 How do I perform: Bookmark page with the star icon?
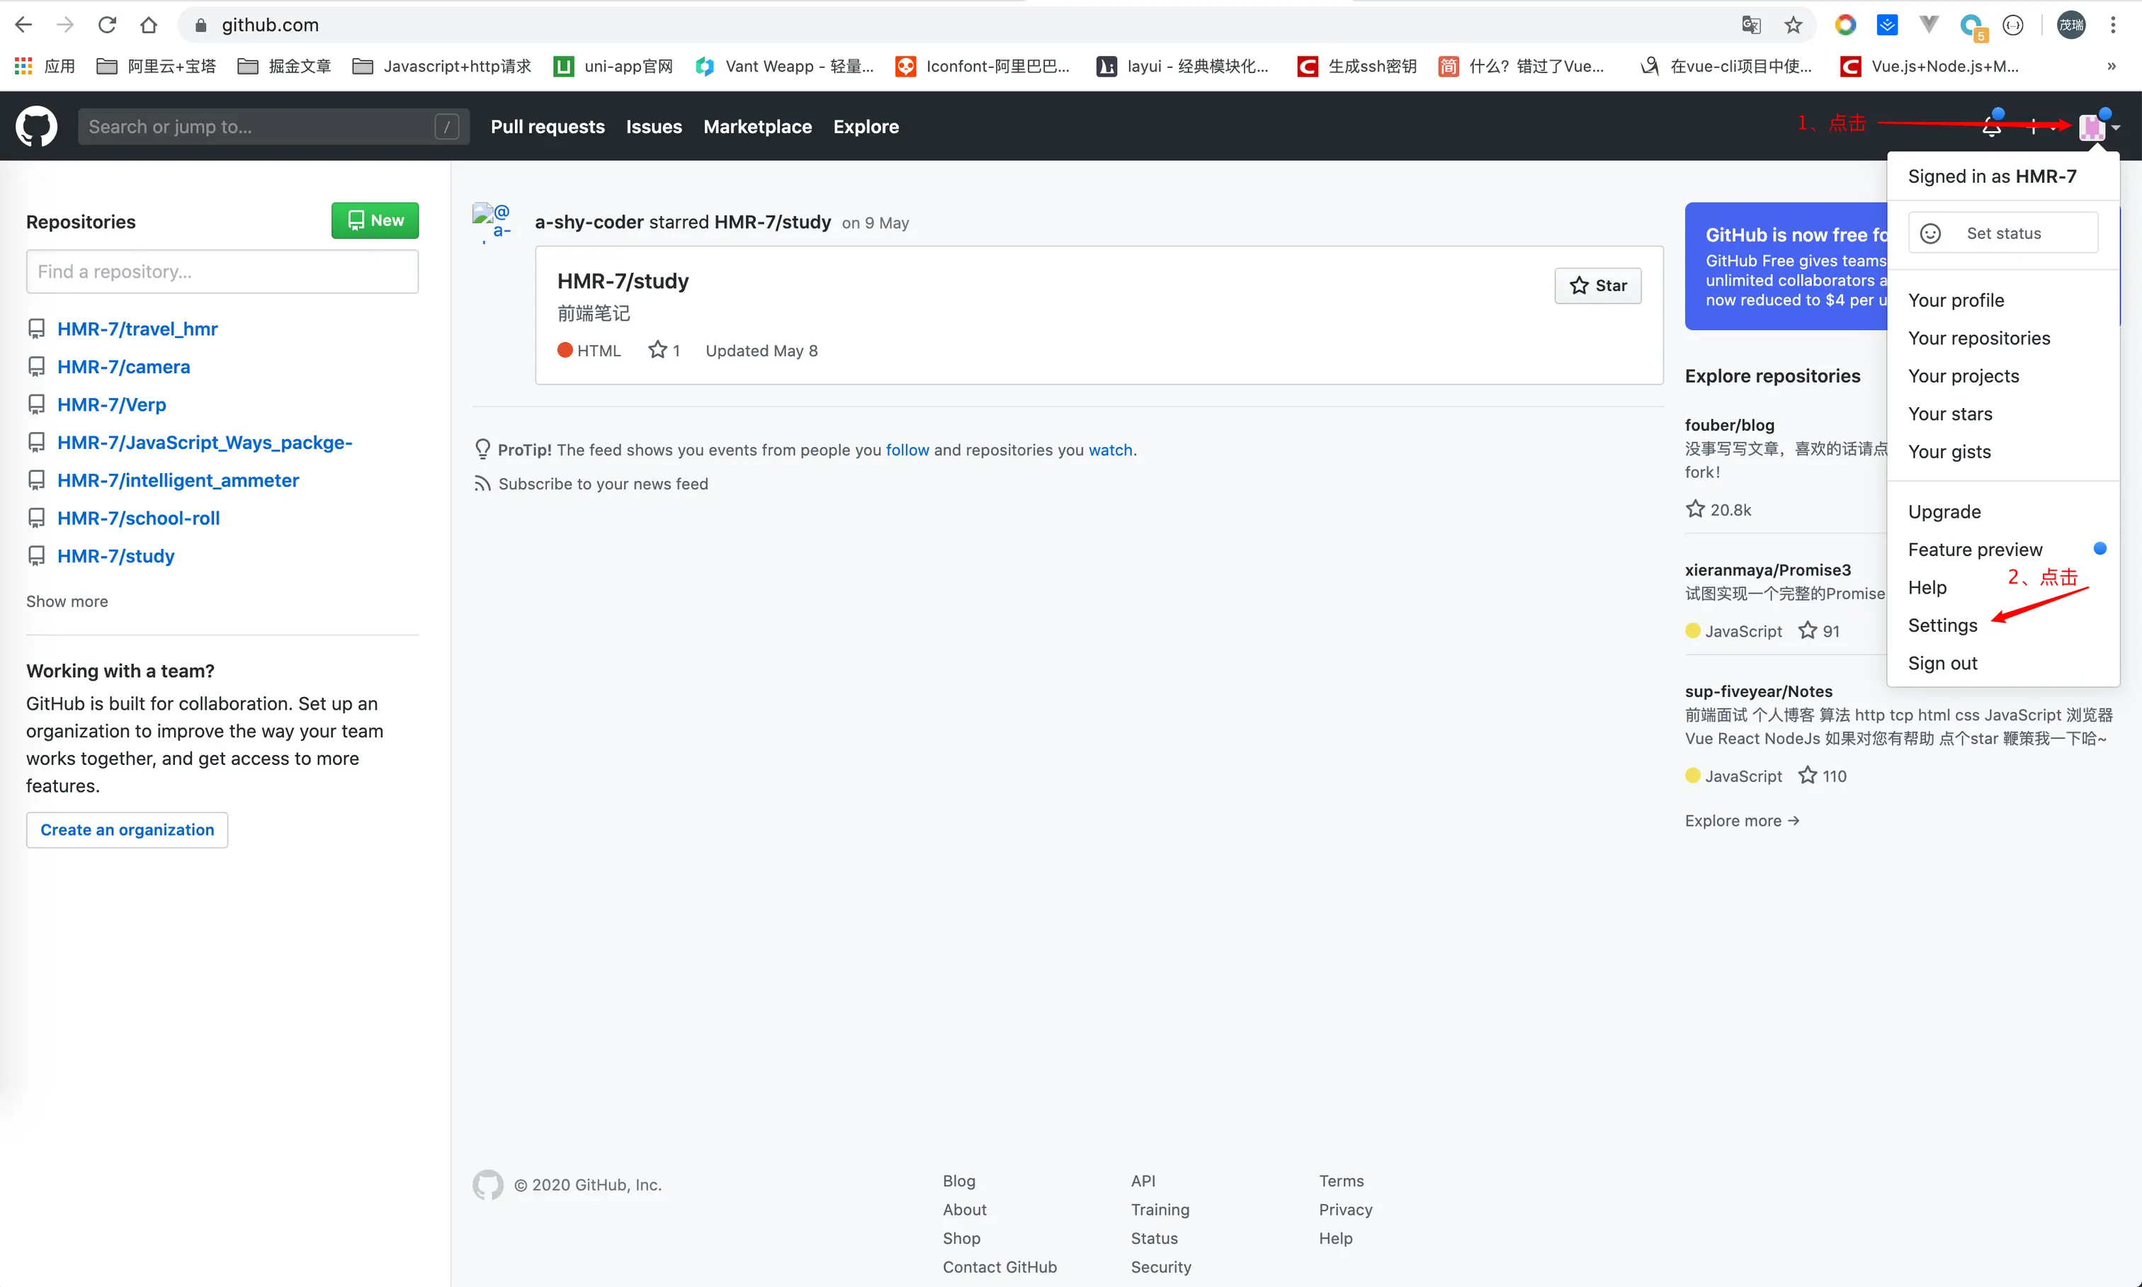[1793, 25]
